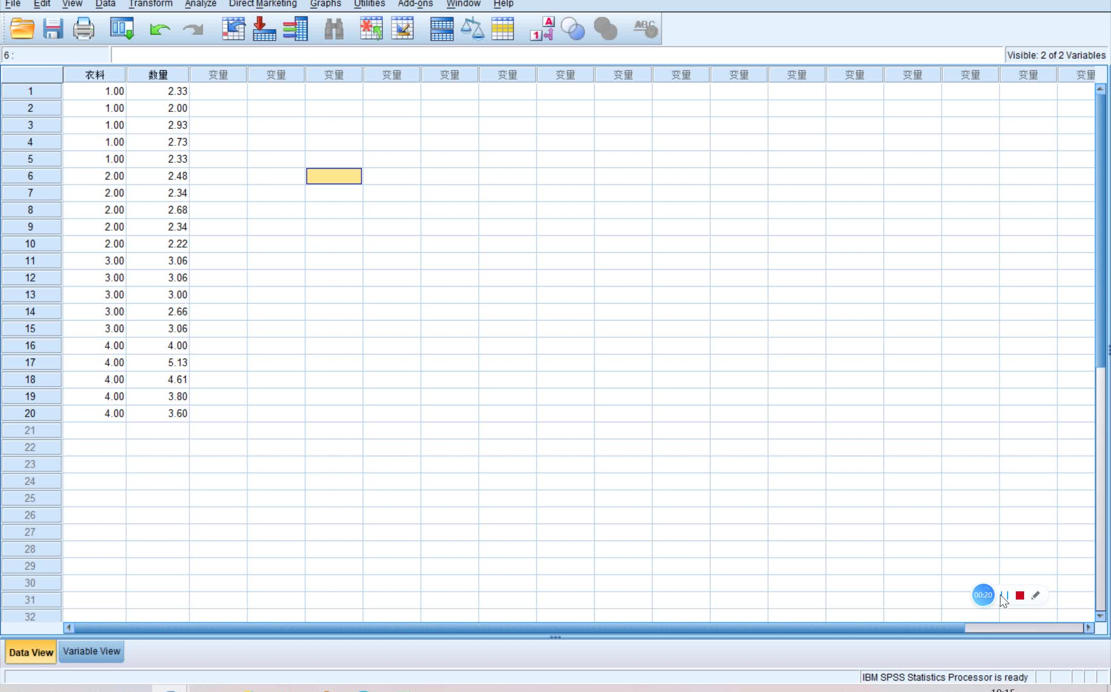
Task: Recall recently used dialogs icon
Action: pyautogui.click(x=122, y=29)
